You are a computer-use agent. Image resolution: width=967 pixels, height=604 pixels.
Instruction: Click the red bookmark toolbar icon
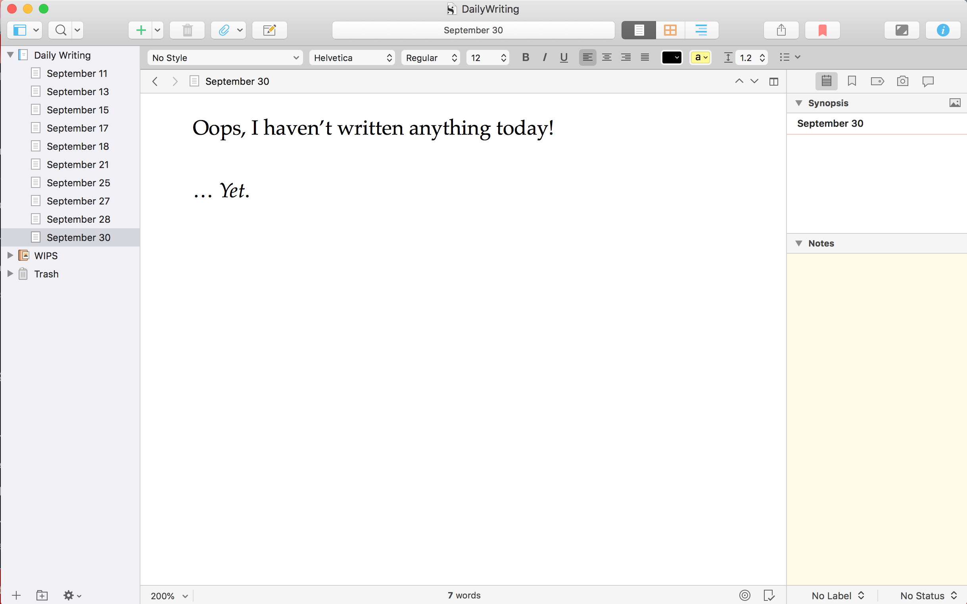[x=822, y=30]
